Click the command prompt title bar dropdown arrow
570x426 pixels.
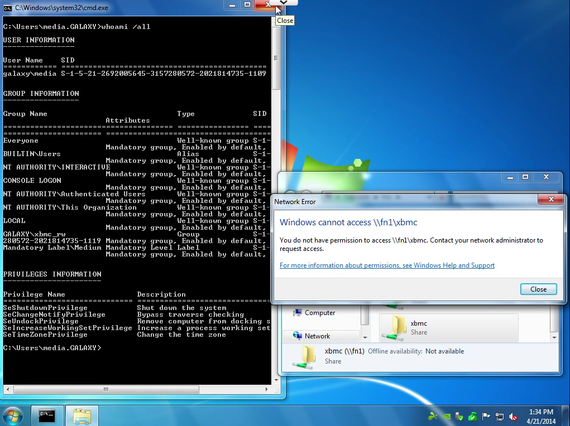coord(283,3)
